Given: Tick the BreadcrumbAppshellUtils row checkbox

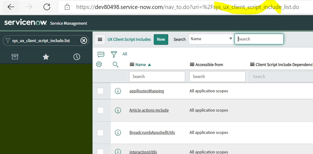Looking at the screenshot, I should [100, 133].
